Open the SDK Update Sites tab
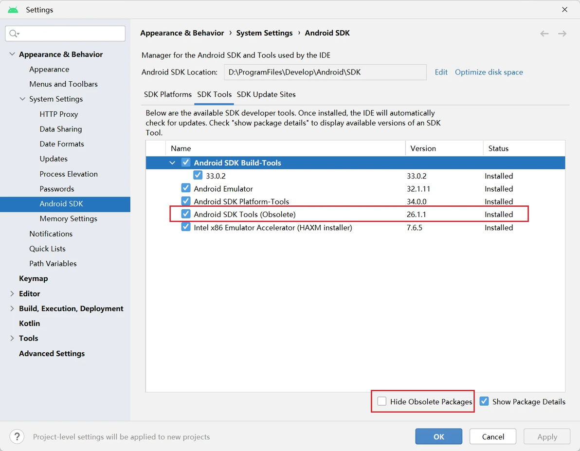Screen dimensions: 580x451 (266, 94)
